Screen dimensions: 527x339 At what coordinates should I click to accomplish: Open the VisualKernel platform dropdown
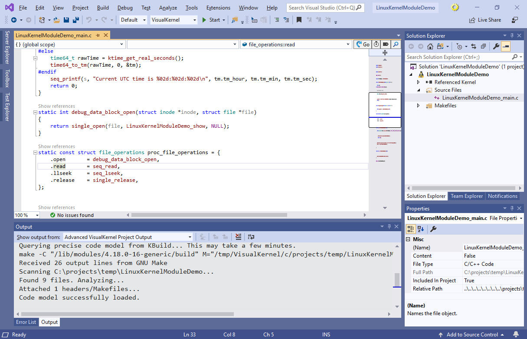tap(174, 20)
